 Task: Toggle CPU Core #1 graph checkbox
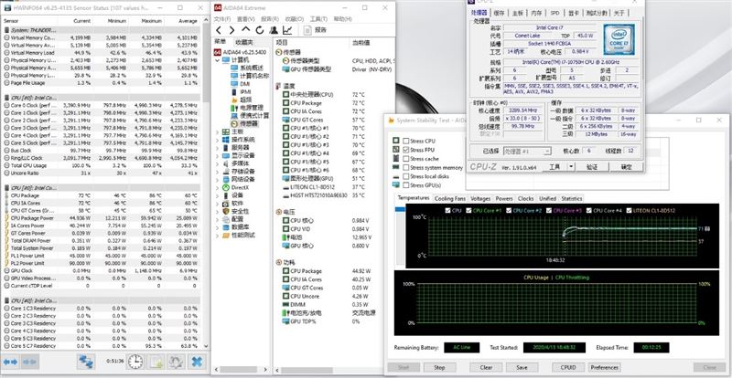pos(468,210)
